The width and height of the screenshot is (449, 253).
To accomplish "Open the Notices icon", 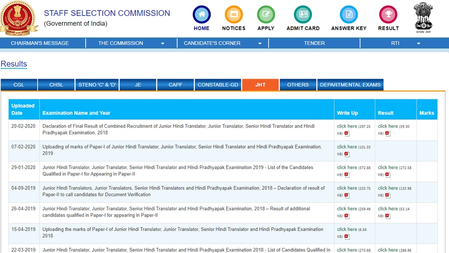I will 234,15.
